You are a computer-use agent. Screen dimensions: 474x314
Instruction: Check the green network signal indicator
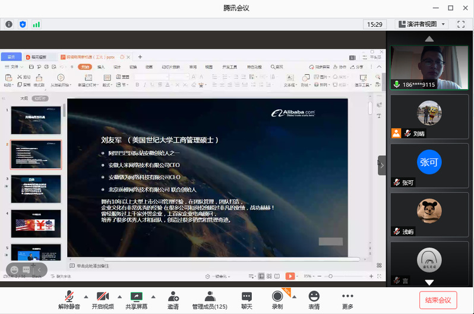click(37, 24)
